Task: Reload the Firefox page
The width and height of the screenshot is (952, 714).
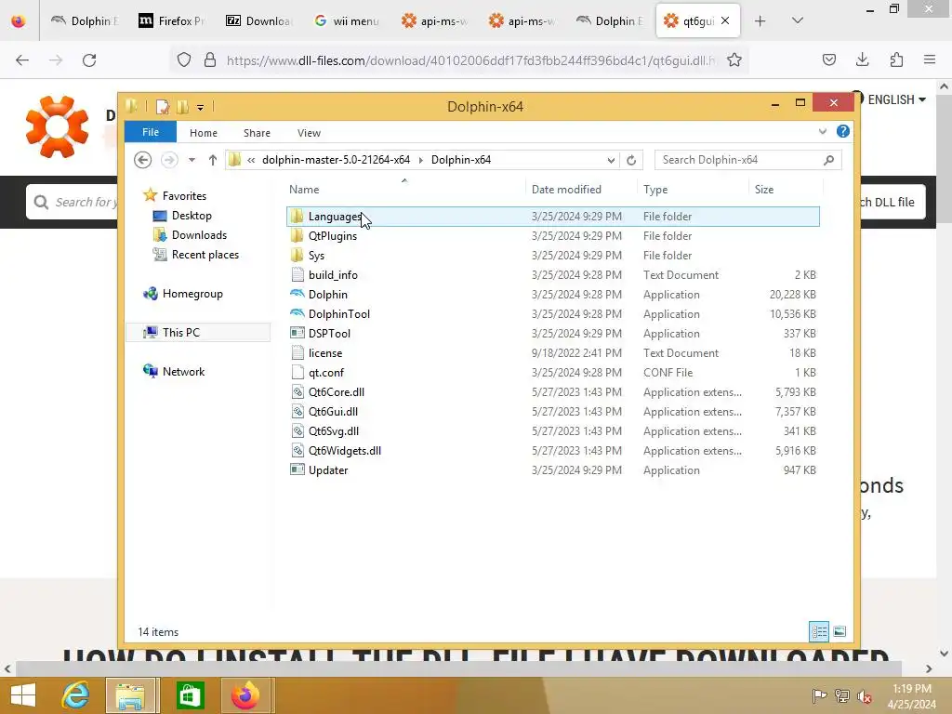Action: 89,60
